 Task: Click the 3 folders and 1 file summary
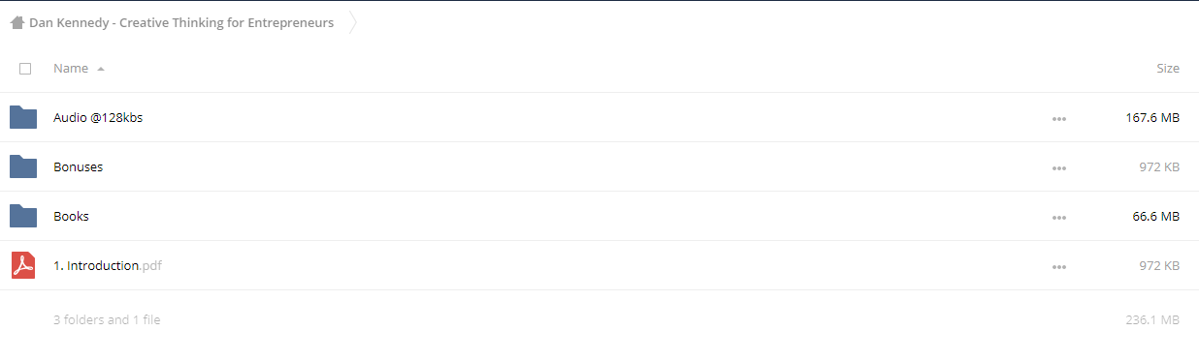107,319
